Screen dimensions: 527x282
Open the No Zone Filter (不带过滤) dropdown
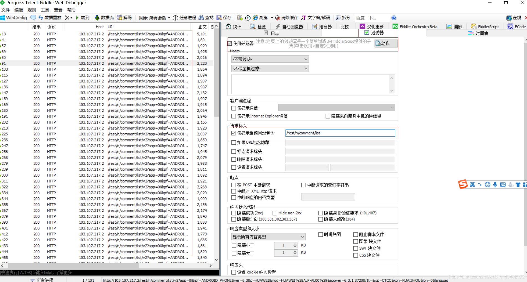click(270, 59)
